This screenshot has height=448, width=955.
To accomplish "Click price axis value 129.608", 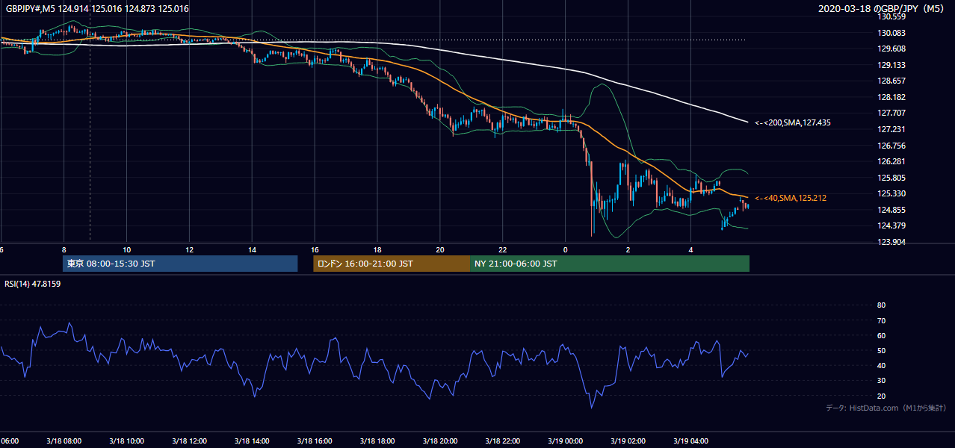I will tap(891, 49).
